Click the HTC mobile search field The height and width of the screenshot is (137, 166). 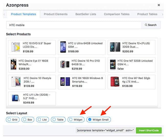point(74,25)
